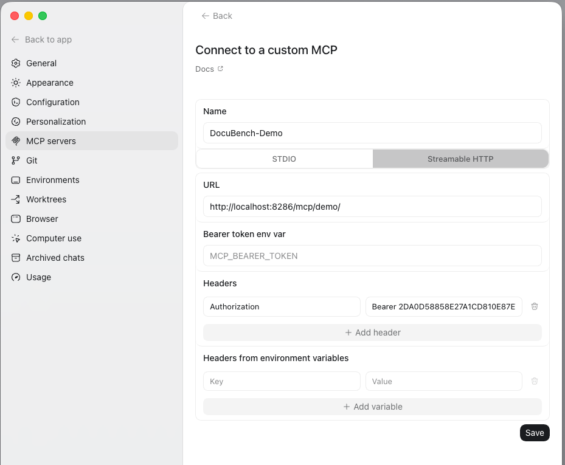
Task: Open Docs external link
Action: point(209,69)
